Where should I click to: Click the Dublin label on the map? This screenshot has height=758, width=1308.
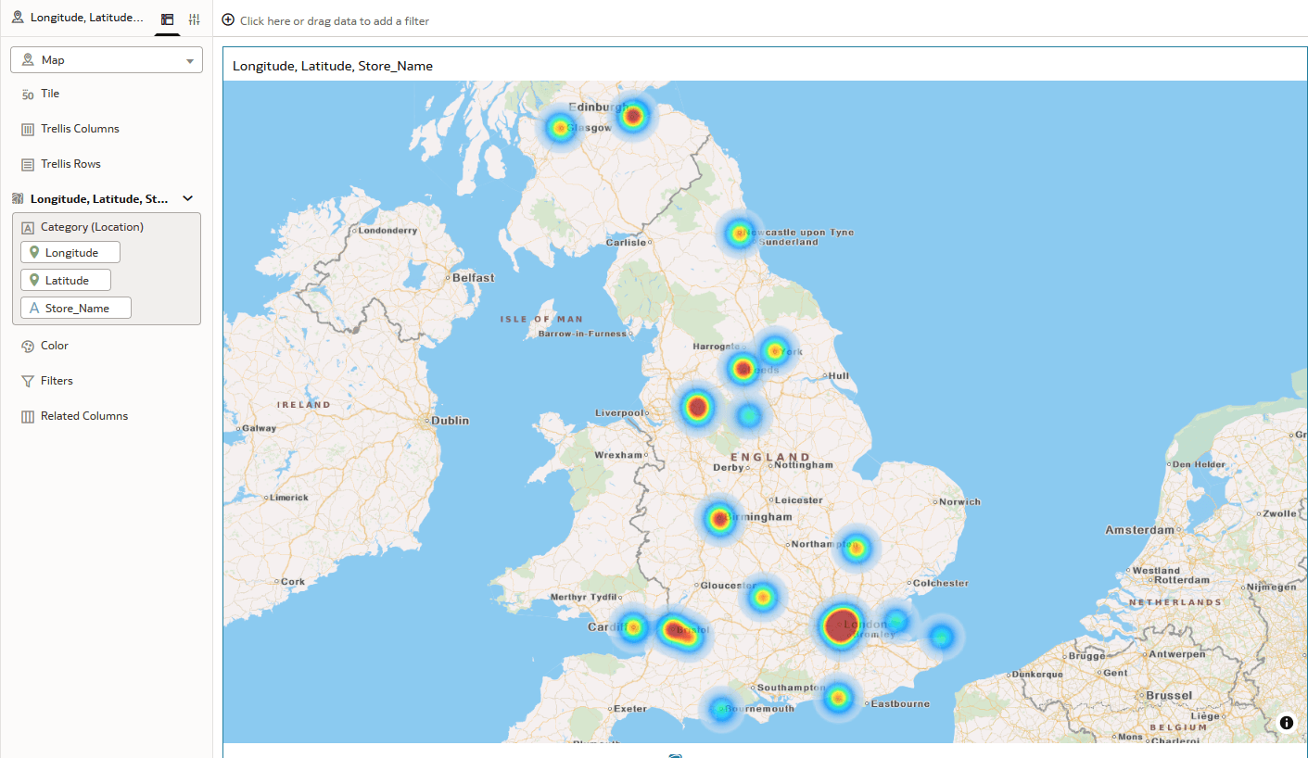[x=451, y=421]
